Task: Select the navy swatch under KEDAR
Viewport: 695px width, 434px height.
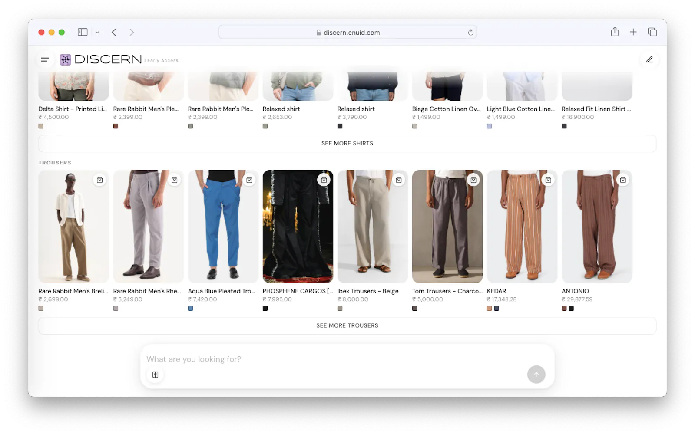Action: click(x=496, y=309)
